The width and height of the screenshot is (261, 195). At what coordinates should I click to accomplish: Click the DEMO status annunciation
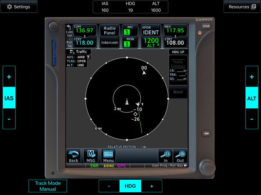click(109, 166)
